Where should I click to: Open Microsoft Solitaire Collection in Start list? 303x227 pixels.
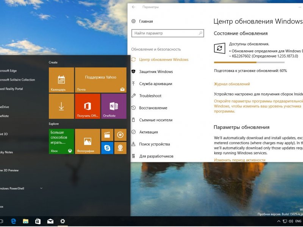17,80
